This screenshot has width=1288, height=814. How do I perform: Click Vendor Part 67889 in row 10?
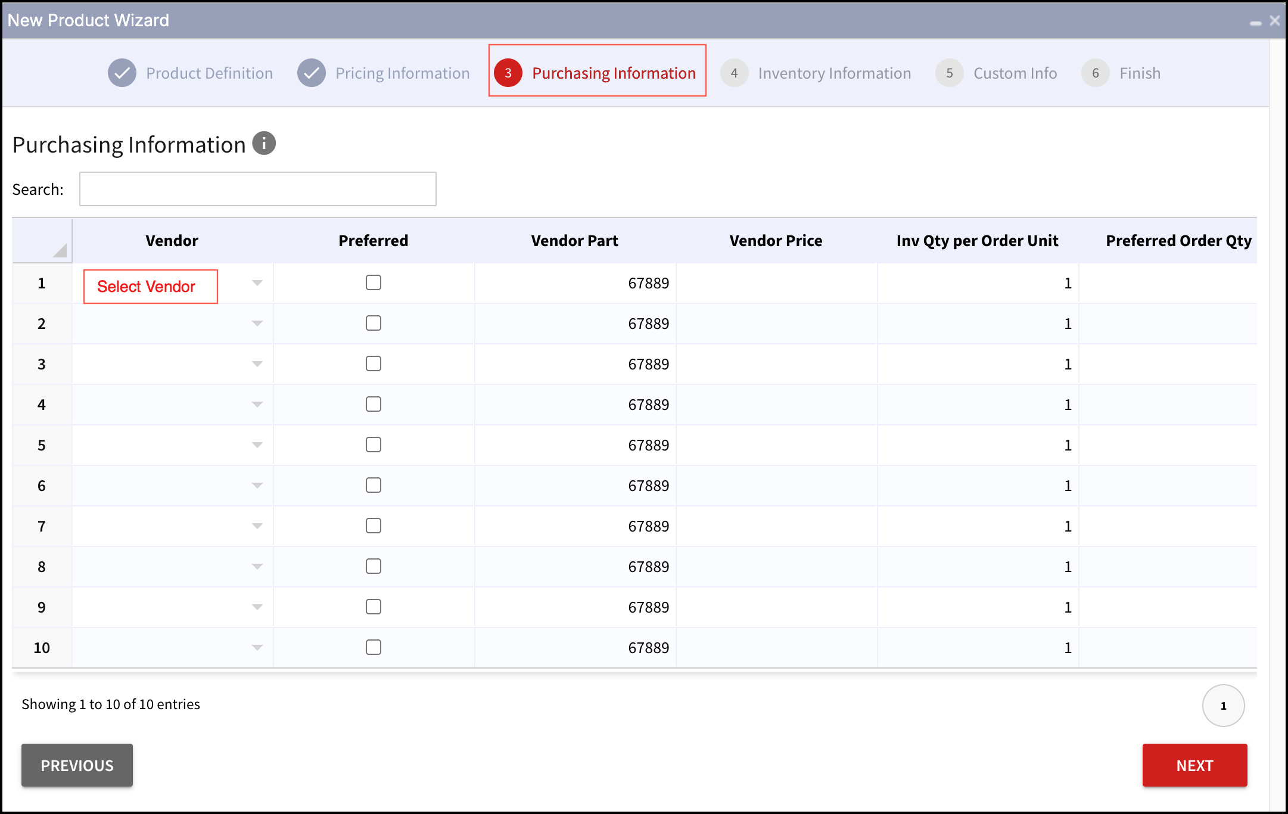click(x=649, y=648)
